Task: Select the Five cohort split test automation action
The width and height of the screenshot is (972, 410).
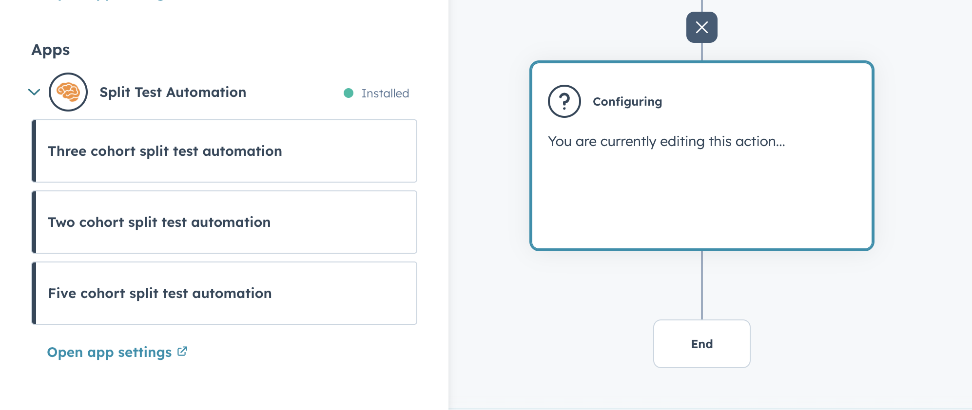Action: [224, 293]
